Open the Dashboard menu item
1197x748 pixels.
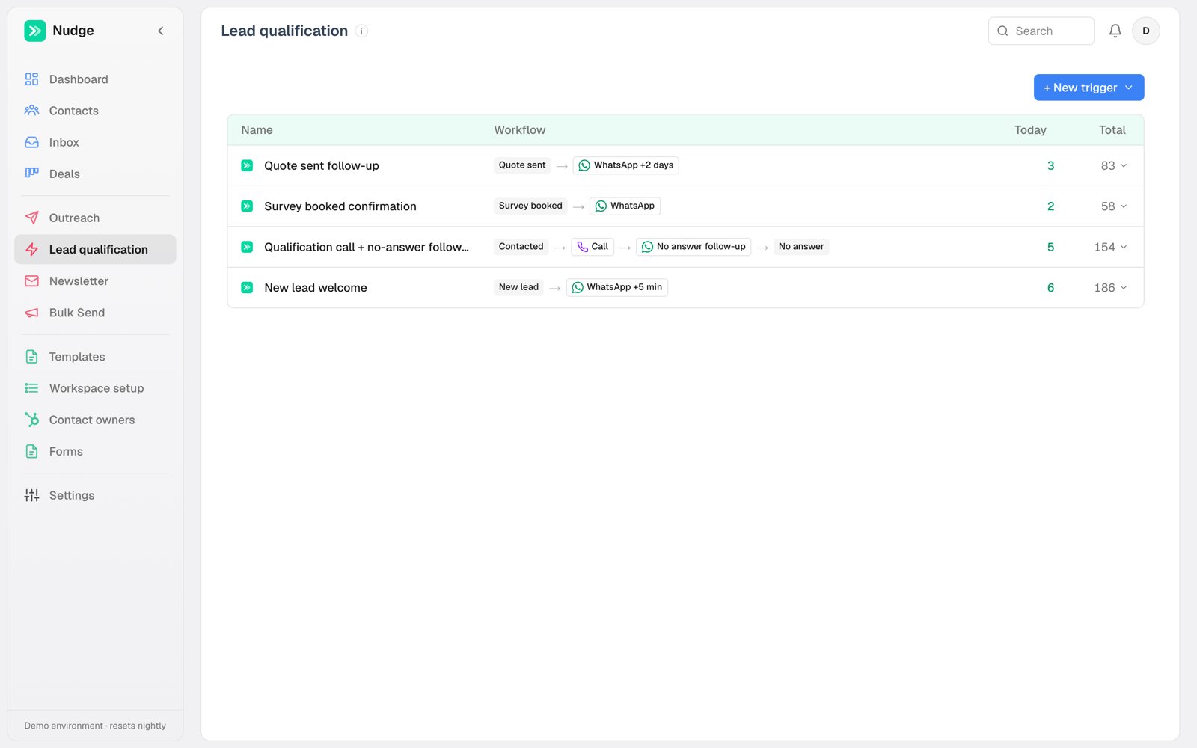click(95, 79)
